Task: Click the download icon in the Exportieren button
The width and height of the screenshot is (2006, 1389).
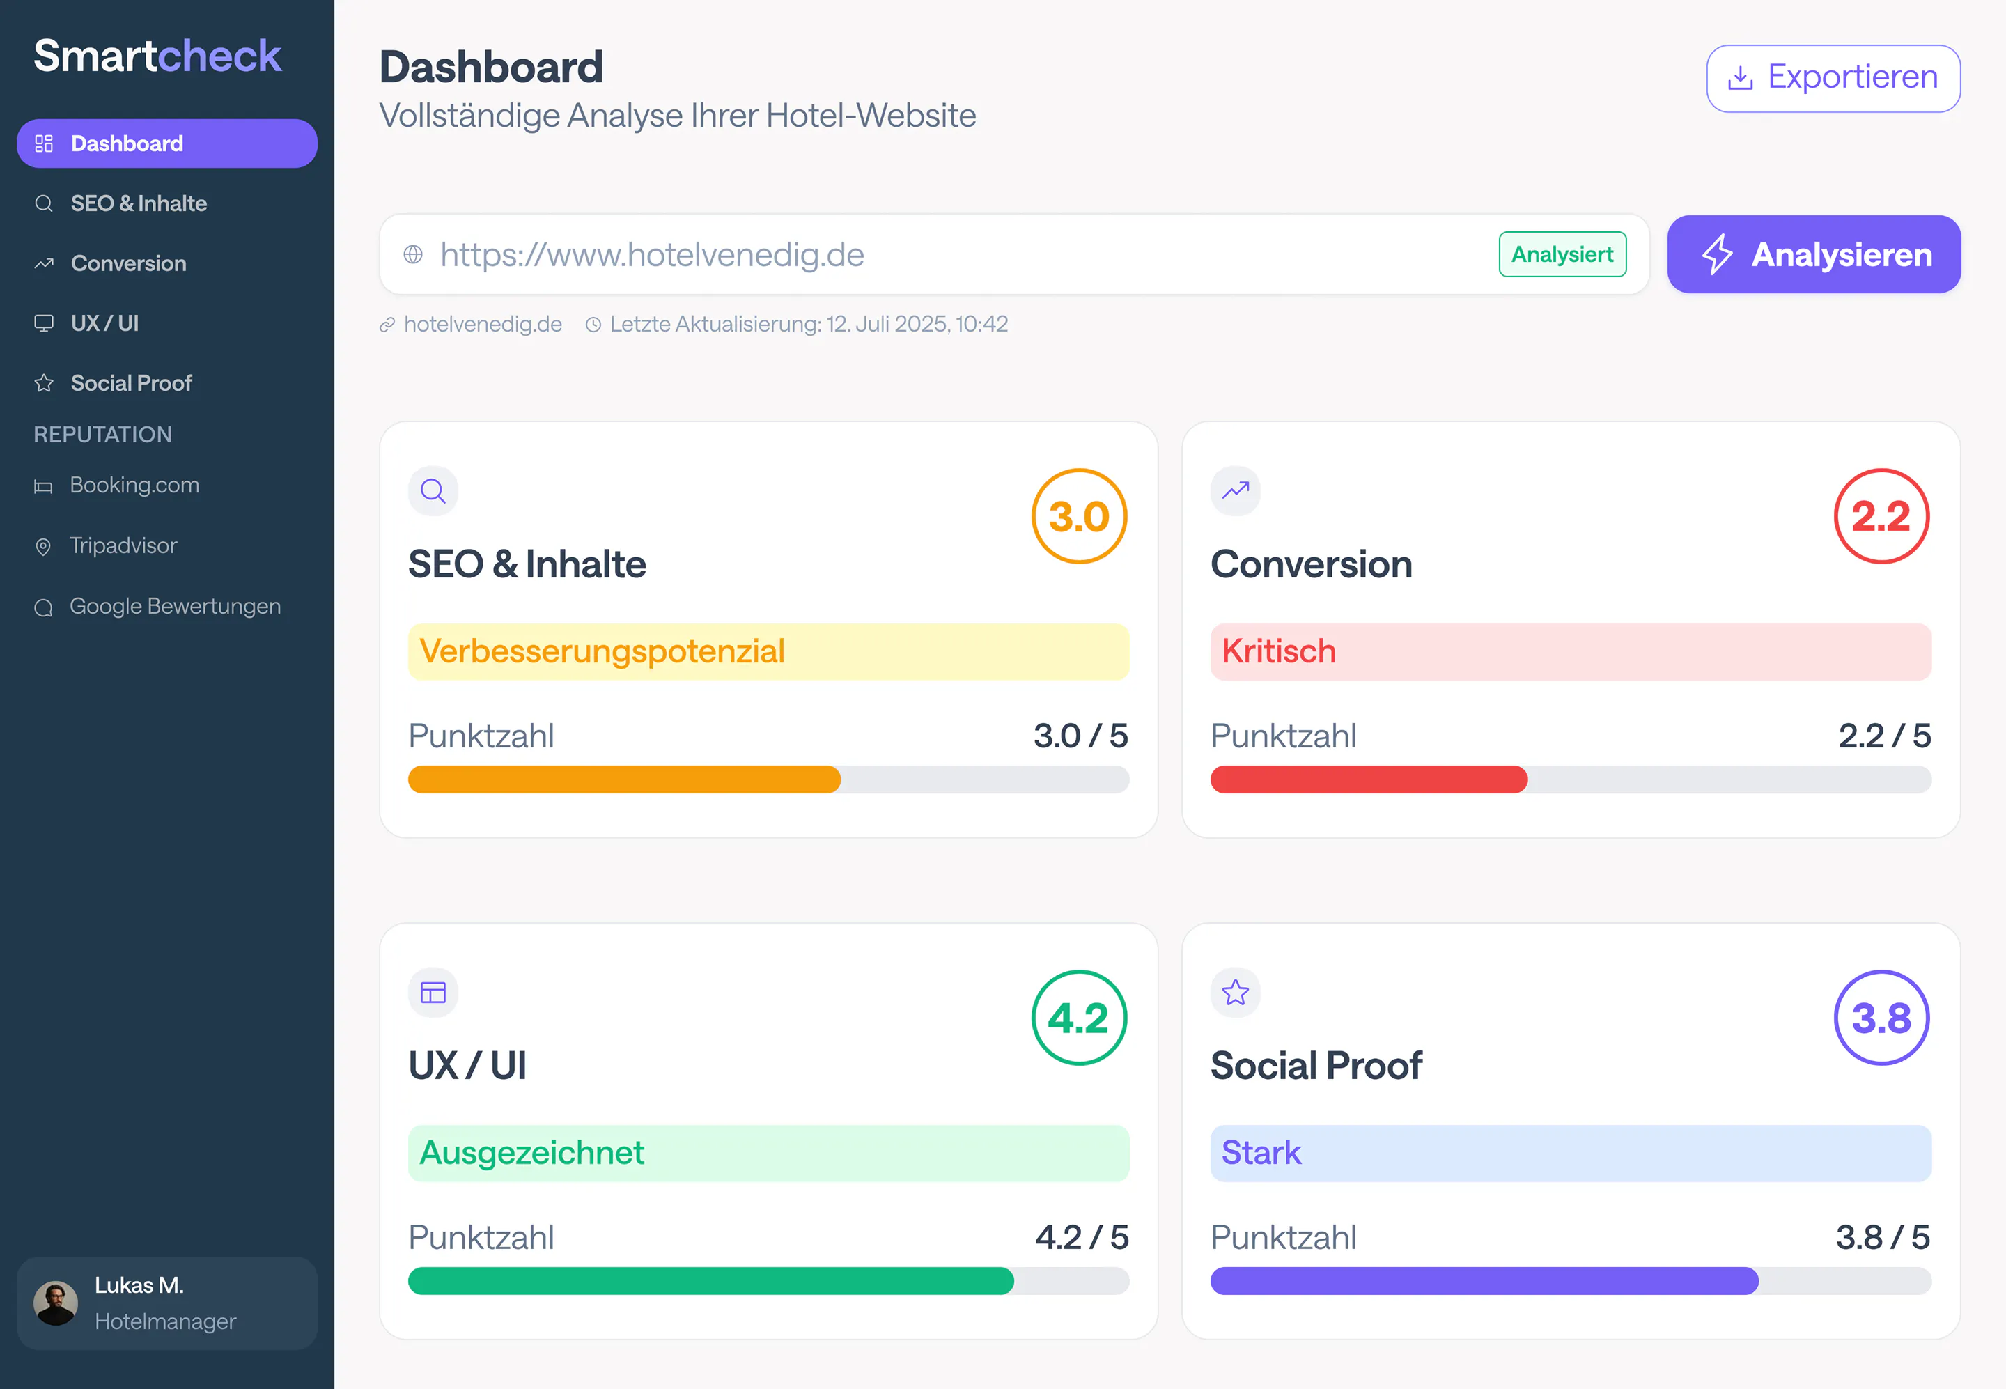Action: [x=1740, y=78]
